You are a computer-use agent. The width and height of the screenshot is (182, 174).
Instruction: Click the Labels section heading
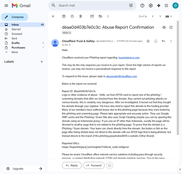(x=9, y=62)
